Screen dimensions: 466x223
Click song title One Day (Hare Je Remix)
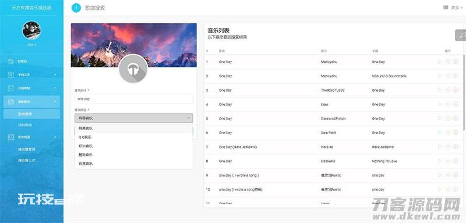238,147
